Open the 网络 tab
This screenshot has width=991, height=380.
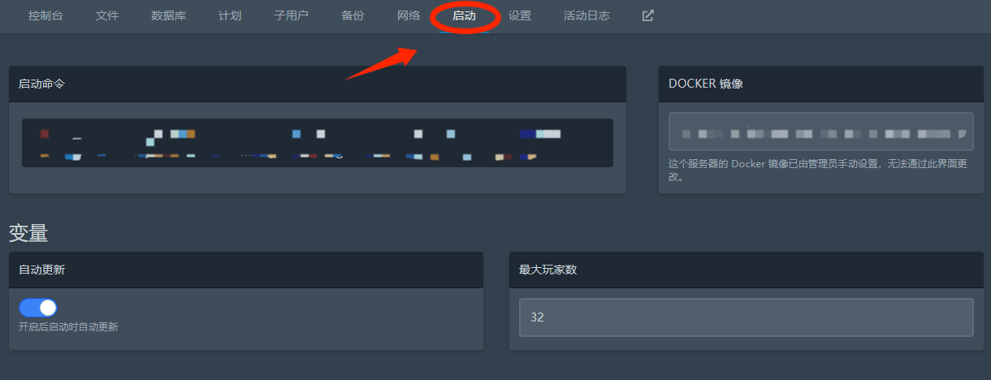coord(409,15)
